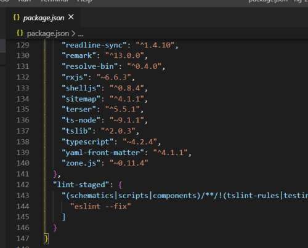
Task: Click the "resolve-bin" dependency key
Action: 90,66
